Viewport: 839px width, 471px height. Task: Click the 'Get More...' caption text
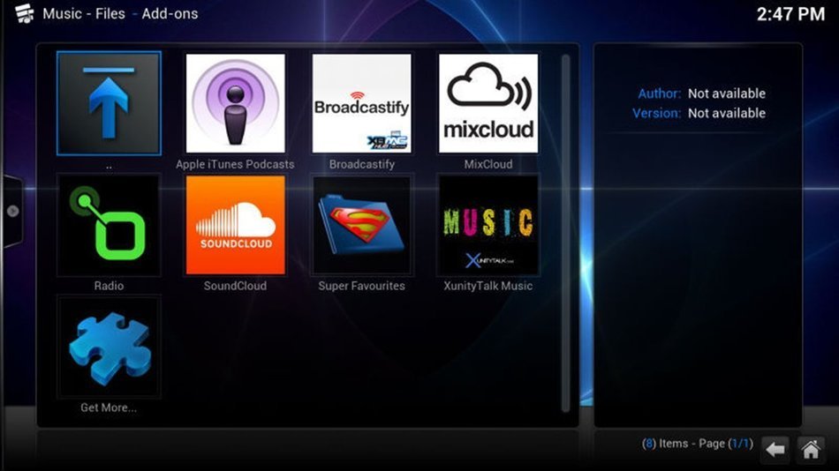[x=109, y=407]
